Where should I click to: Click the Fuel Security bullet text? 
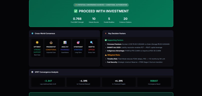pyautogui.click(x=135, y=62)
